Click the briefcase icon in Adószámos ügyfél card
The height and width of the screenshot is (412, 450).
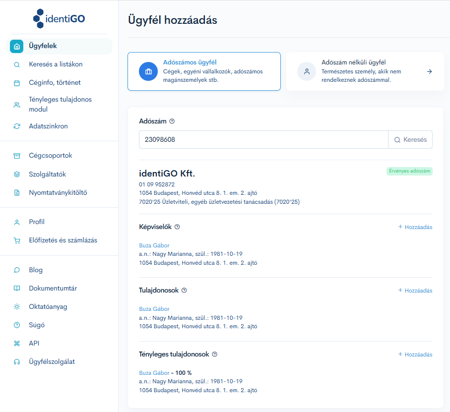point(148,71)
